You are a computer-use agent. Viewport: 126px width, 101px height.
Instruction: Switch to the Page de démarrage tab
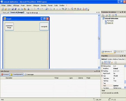tap(32, 13)
